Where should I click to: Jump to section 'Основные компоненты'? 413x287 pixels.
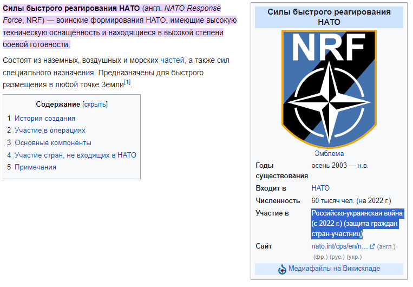tap(53, 143)
